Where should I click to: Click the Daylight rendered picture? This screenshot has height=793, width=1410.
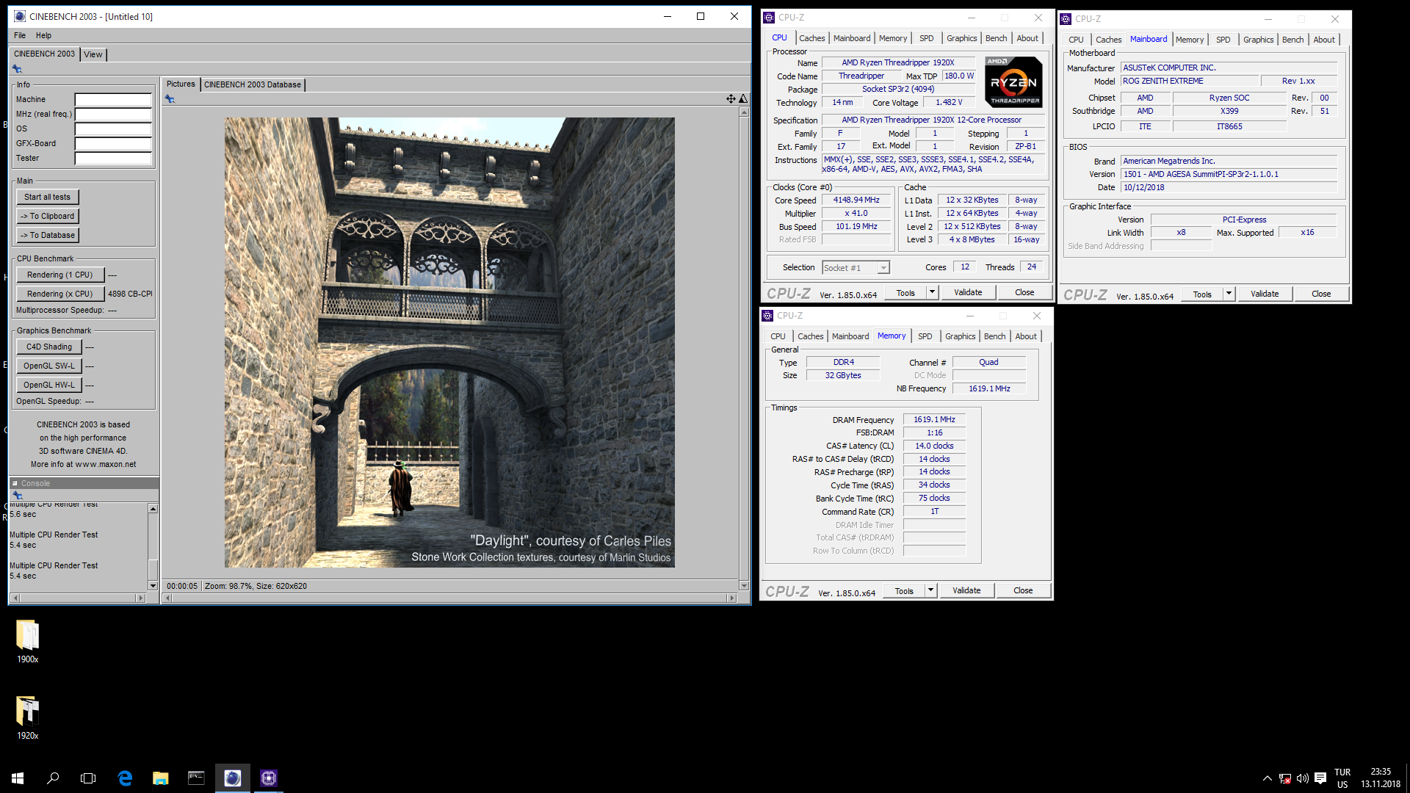(x=449, y=342)
